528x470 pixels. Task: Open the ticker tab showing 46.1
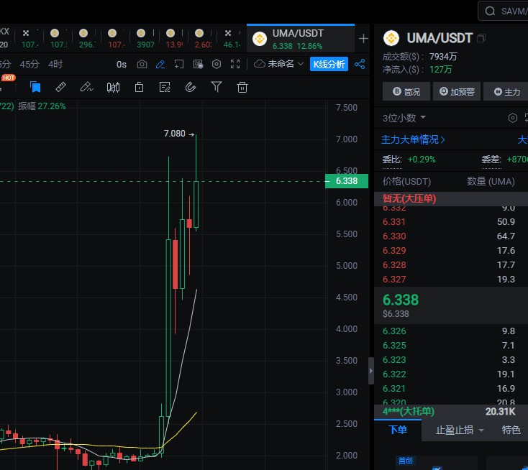[x=232, y=39]
